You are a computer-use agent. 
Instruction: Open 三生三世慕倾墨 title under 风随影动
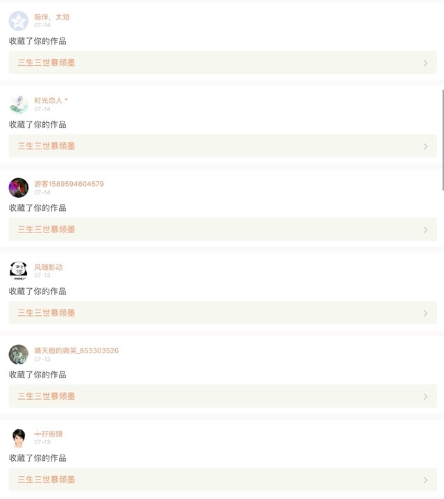46,313
